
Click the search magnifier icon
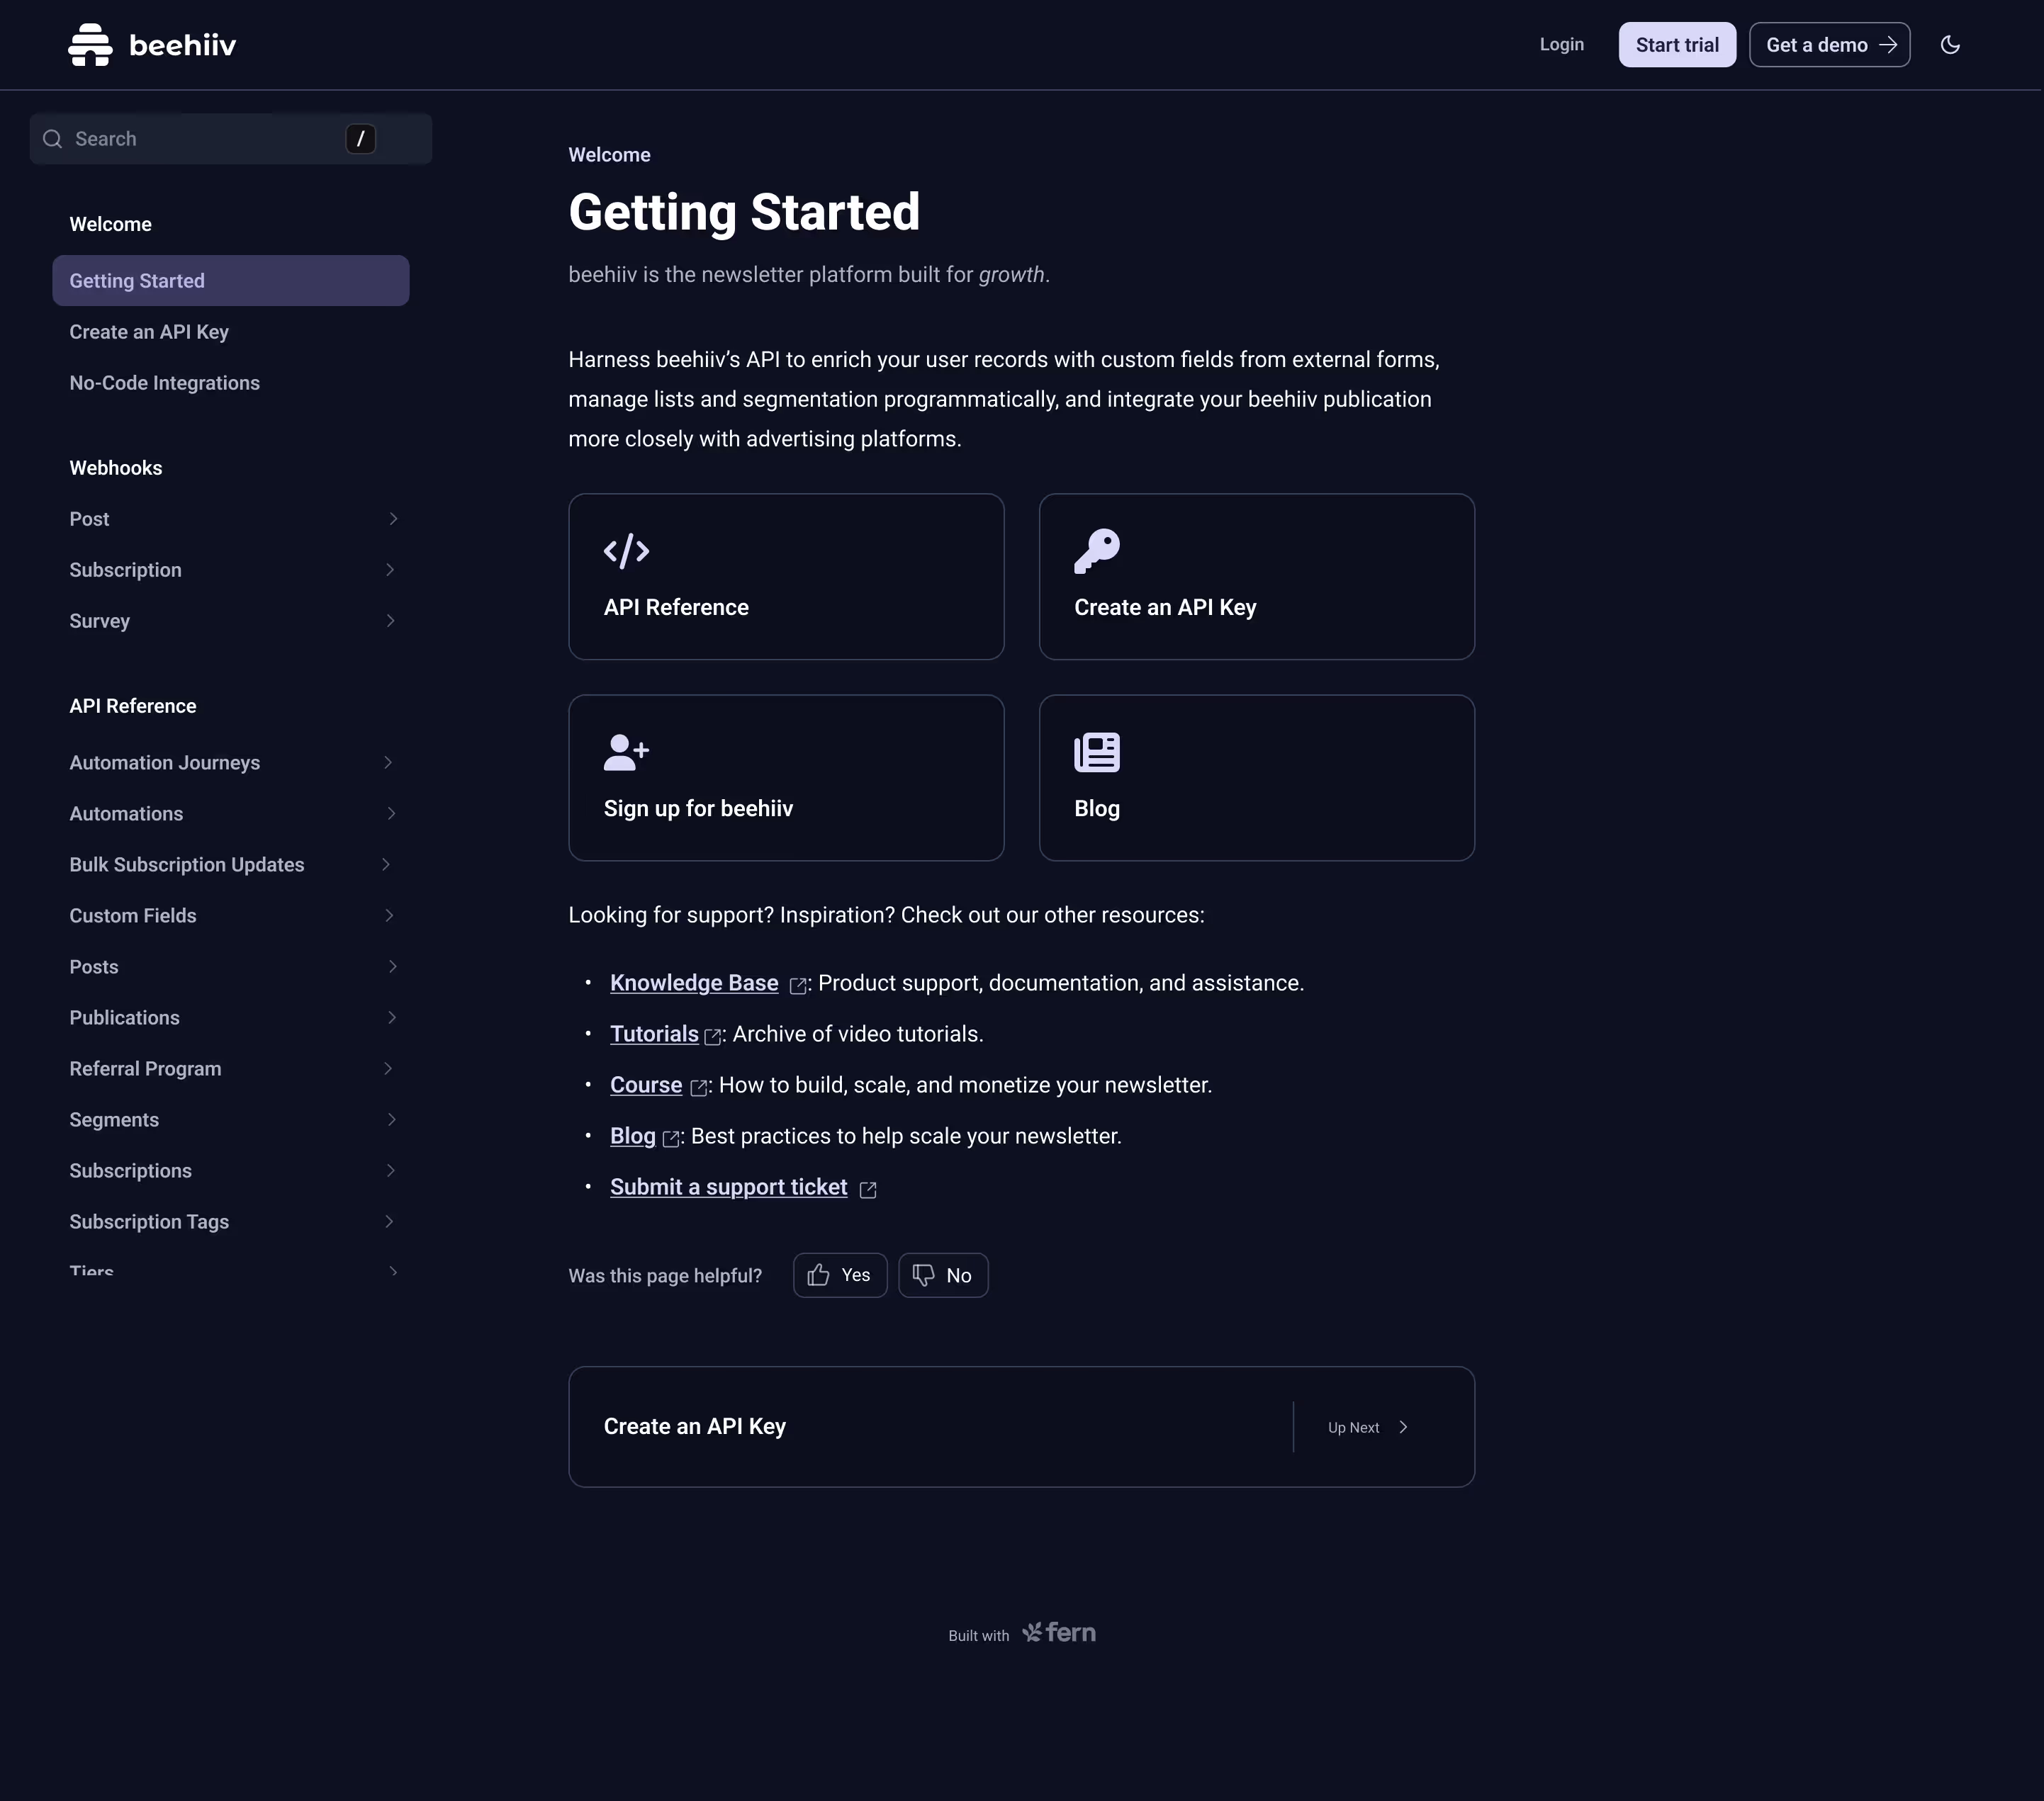tap(53, 139)
